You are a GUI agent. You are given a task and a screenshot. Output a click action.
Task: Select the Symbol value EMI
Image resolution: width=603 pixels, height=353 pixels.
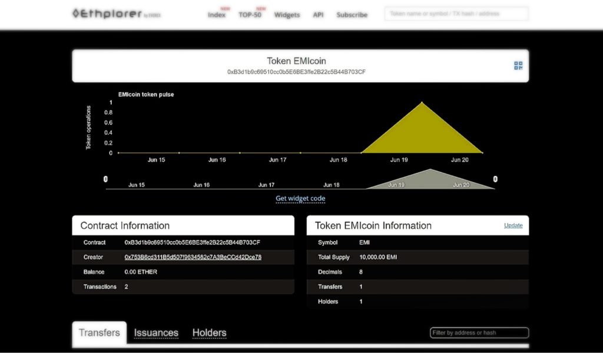click(364, 242)
